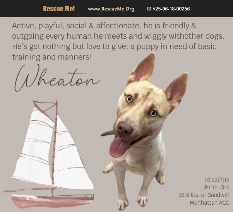This screenshot has width=233, height=212.
Task: Click the 'training and manners!' text
Action: click(51, 57)
